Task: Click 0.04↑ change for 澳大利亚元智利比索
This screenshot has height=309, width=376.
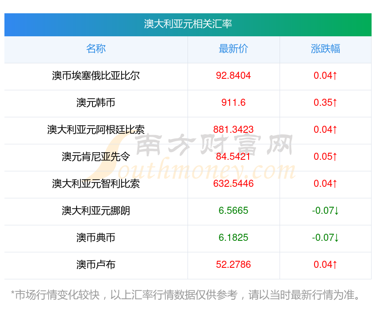Action: click(x=326, y=184)
